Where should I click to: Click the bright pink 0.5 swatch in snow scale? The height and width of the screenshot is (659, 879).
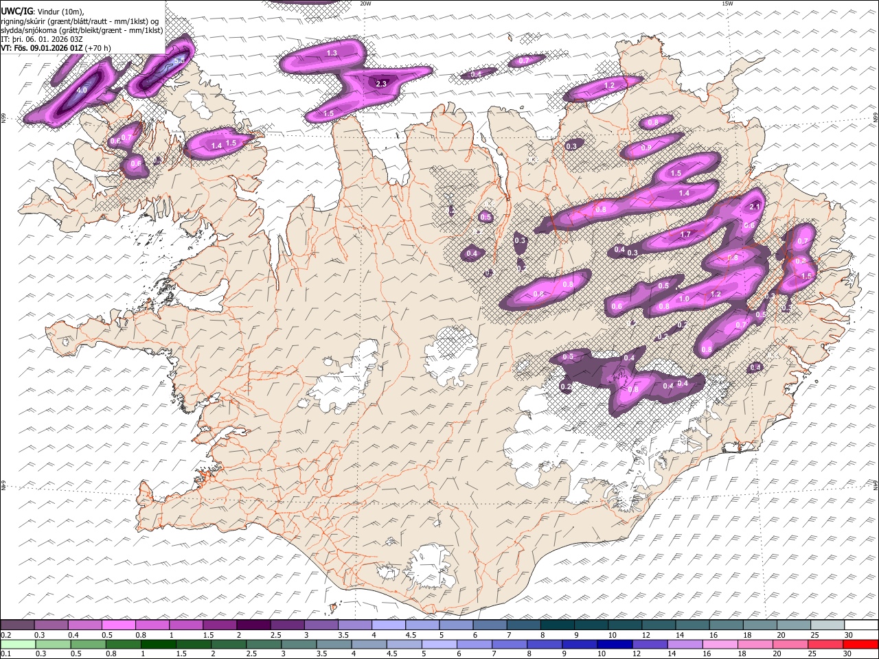118,625
